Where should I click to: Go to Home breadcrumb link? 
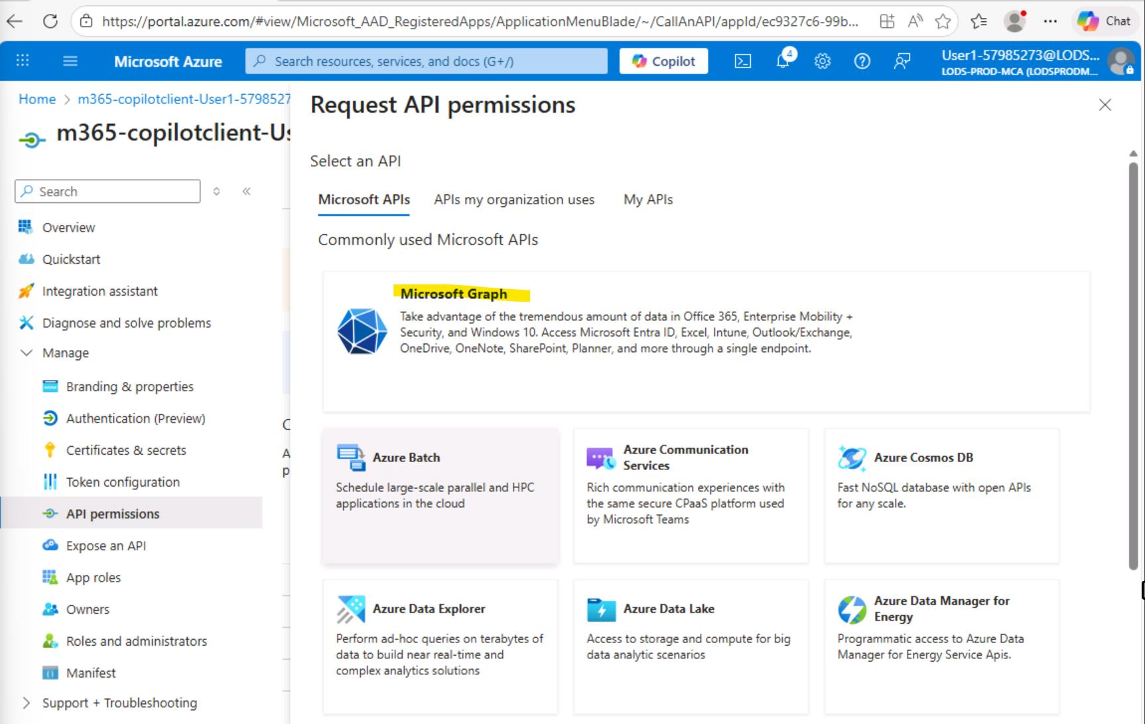click(37, 99)
